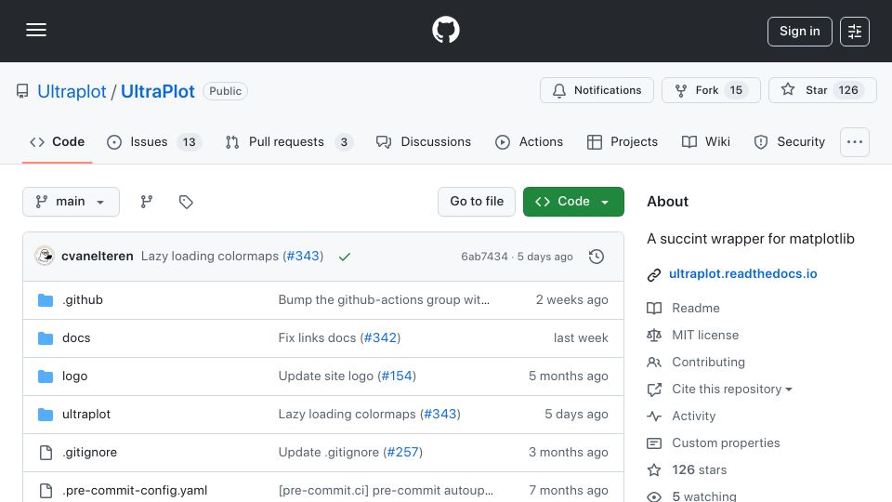Click the .github folder icon
This screenshot has height=502, width=892.
pyautogui.click(x=46, y=300)
